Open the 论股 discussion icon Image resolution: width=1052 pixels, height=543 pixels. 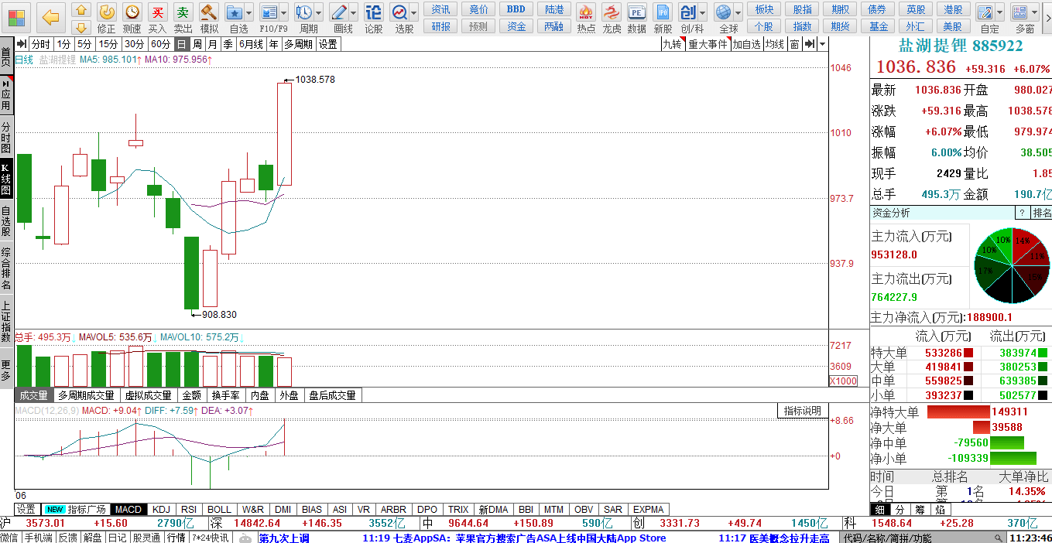coord(373,12)
